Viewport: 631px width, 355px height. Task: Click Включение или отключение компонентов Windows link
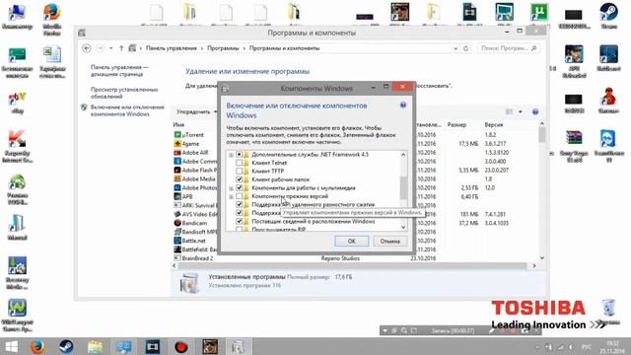(x=127, y=110)
